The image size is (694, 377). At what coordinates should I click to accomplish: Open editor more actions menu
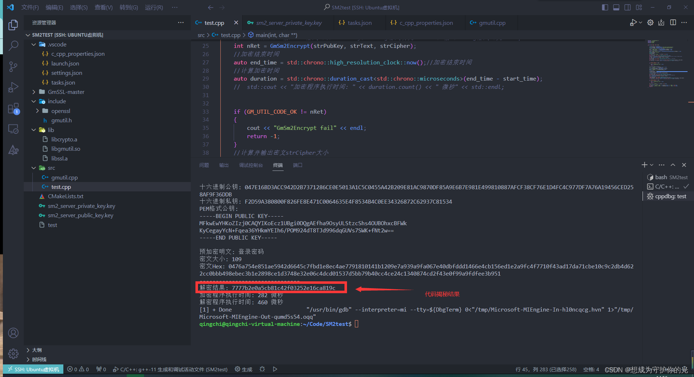684,23
